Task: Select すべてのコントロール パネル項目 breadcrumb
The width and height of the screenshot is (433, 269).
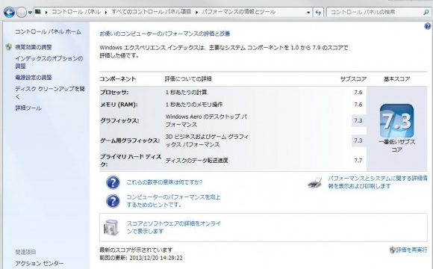Action: [x=152, y=12]
